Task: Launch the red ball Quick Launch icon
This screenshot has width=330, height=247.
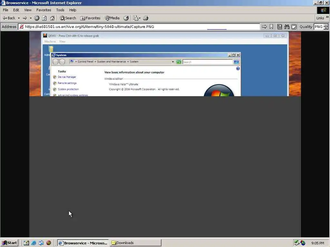Action: click(x=49, y=243)
